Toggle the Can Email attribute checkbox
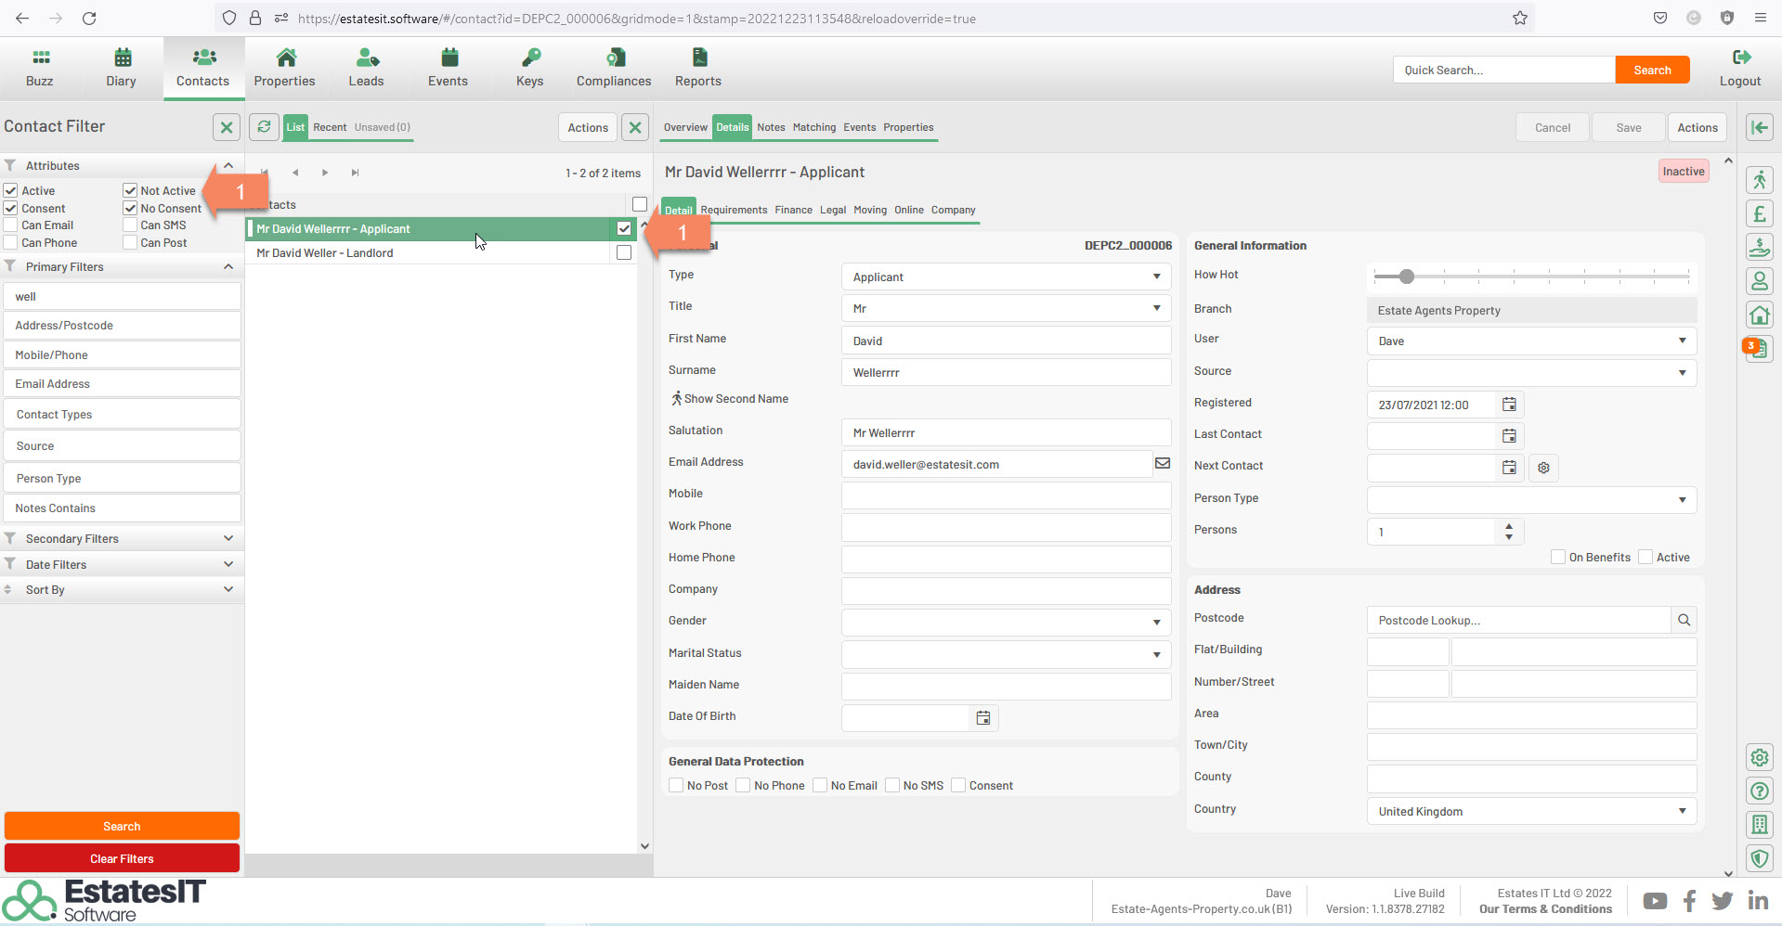The height and width of the screenshot is (926, 1782). [x=11, y=225]
